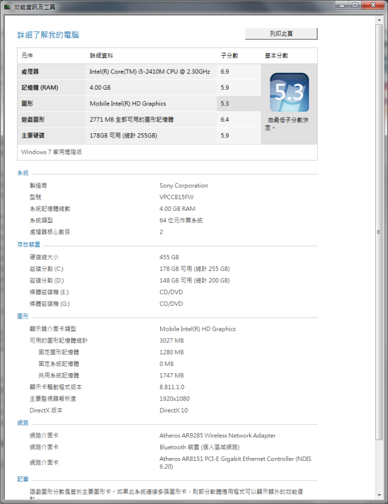Click the 64 位元作業系統 value
This screenshot has width=388, height=504.
tap(181, 220)
